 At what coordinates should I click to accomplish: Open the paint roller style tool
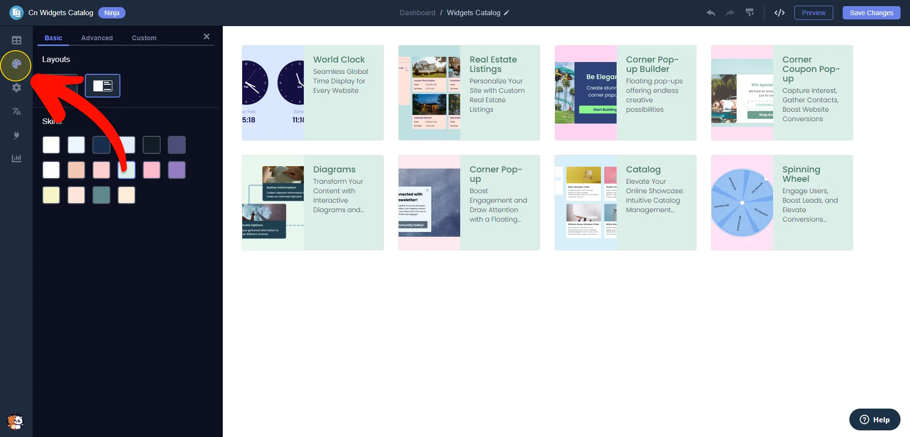click(750, 13)
